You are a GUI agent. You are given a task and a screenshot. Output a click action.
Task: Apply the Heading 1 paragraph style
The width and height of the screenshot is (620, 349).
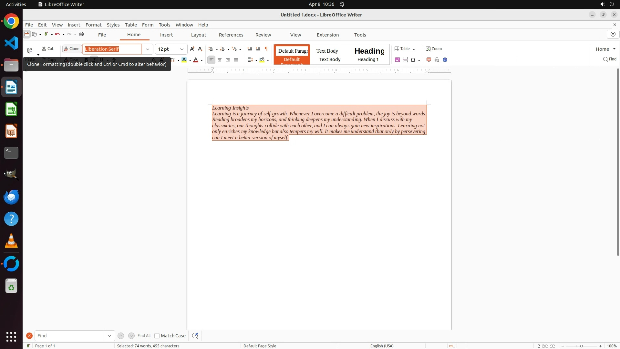369,54
